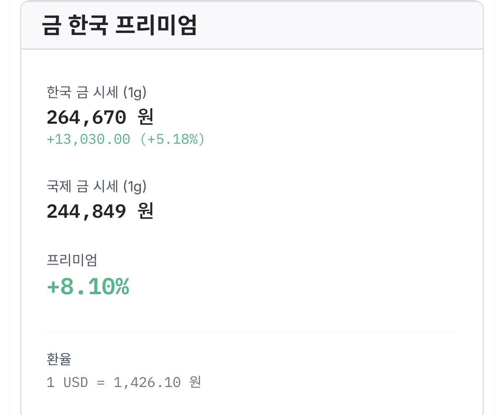The image size is (504, 415).
Task: Click the "1 USD" text in exchange rate
Action: tap(67, 382)
